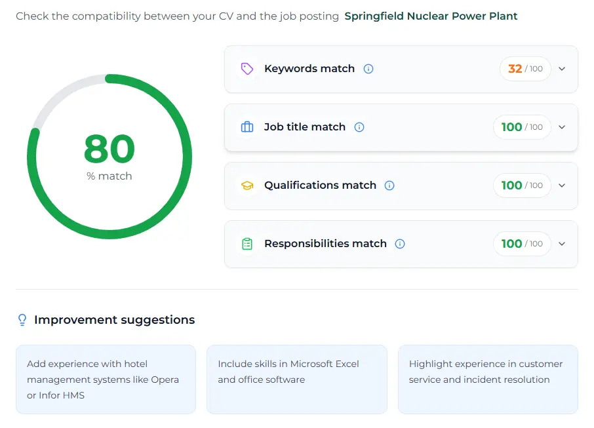Click the 100/100 Job title match badge
This screenshot has height=428, width=594.
click(x=522, y=126)
